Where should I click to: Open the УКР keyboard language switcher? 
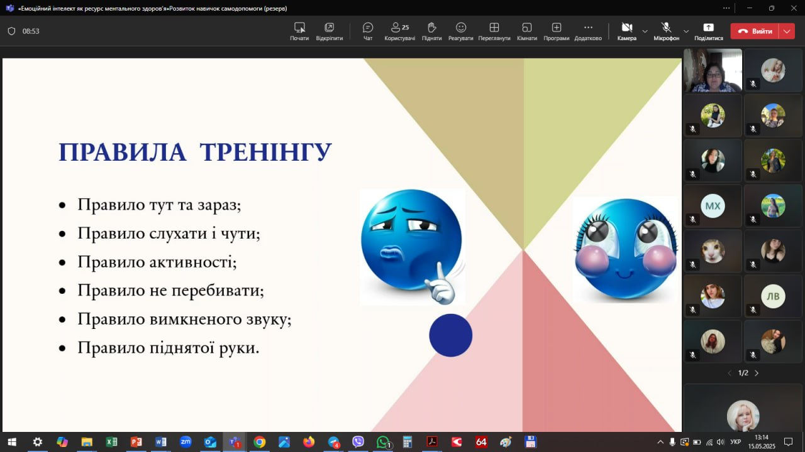(735, 442)
